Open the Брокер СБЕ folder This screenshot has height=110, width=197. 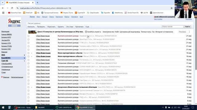[x=6, y=49]
